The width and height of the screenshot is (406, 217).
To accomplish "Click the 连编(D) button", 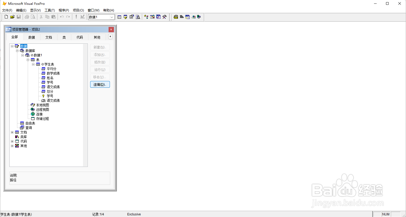I will click(x=100, y=85).
